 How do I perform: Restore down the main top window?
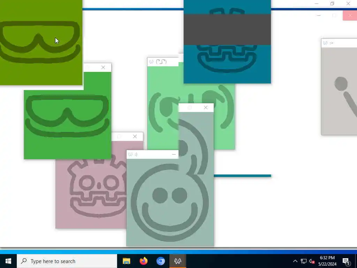(x=332, y=3)
